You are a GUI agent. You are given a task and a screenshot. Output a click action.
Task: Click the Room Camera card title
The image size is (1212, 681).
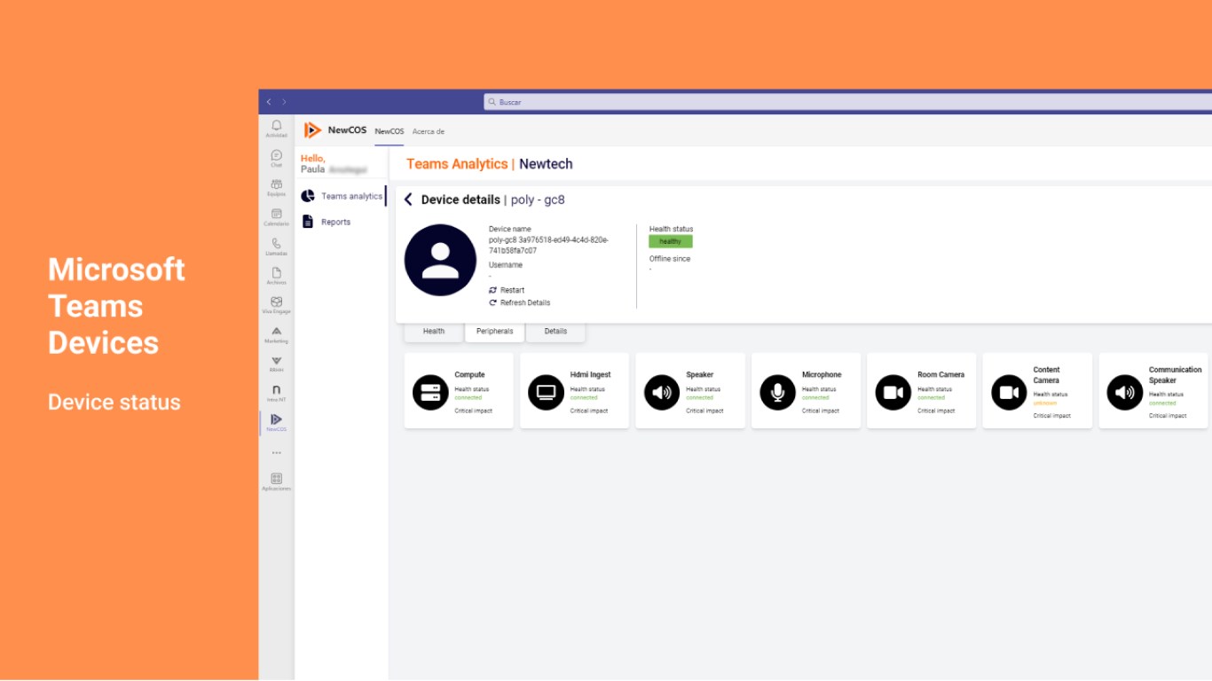(941, 375)
